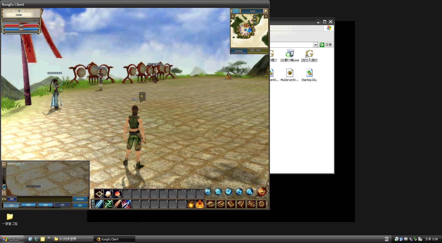Switch to hotbar page 3
The image size is (442, 243).
click(93, 201)
